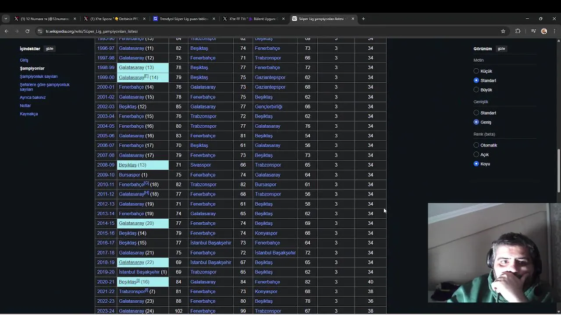This screenshot has height=315, width=561.
Task: Open the Chrome three-dot menu
Action: point(554,31)
